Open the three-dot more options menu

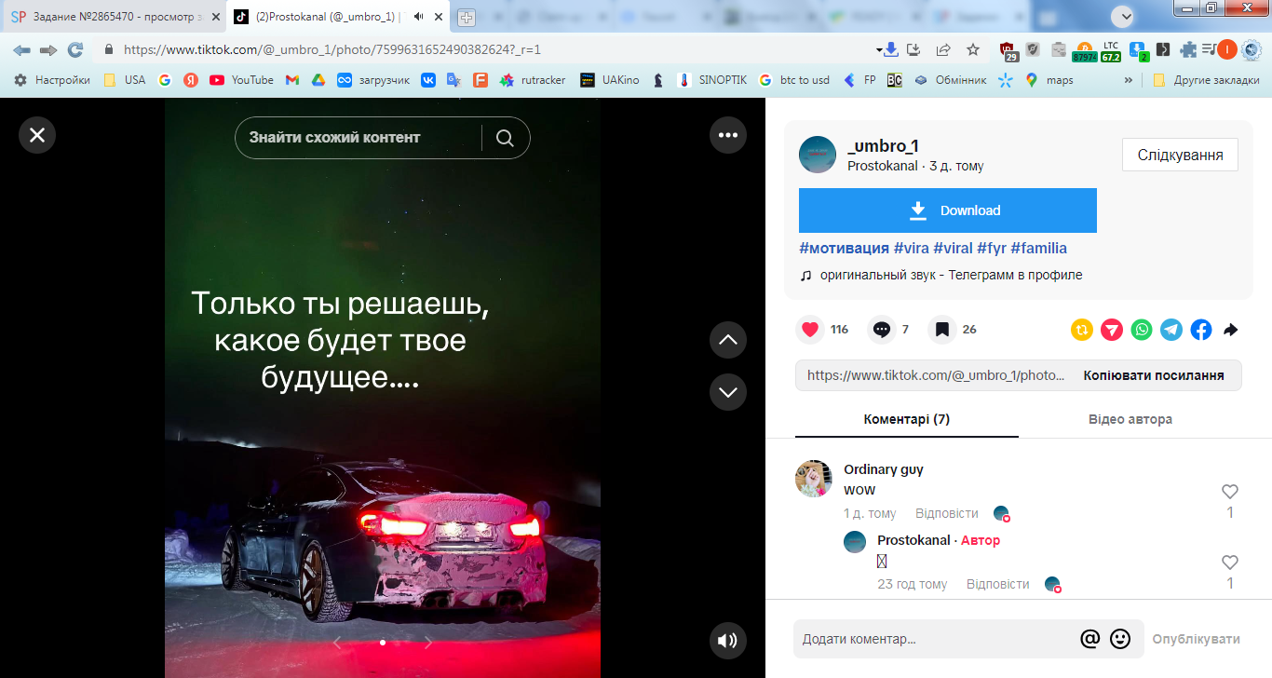(728, 135)
